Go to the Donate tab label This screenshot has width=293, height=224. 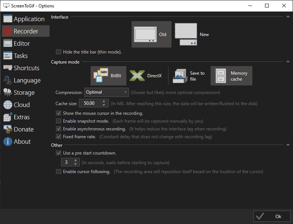(24, 129)
